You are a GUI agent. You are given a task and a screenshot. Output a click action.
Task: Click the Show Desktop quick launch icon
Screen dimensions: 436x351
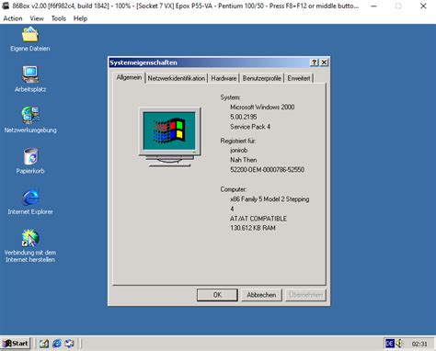click(x=44, y=344)
